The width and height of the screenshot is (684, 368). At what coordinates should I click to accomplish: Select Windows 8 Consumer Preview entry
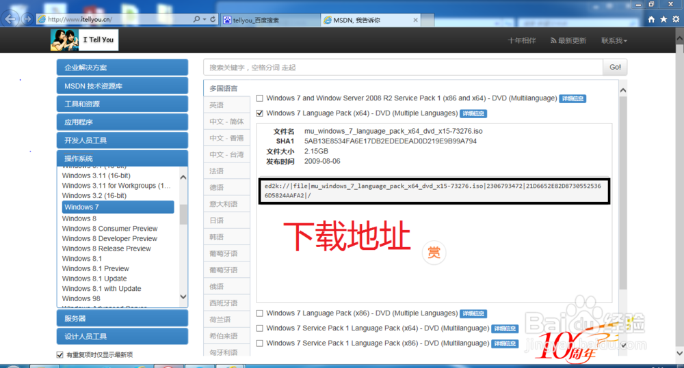pos(109,229)
